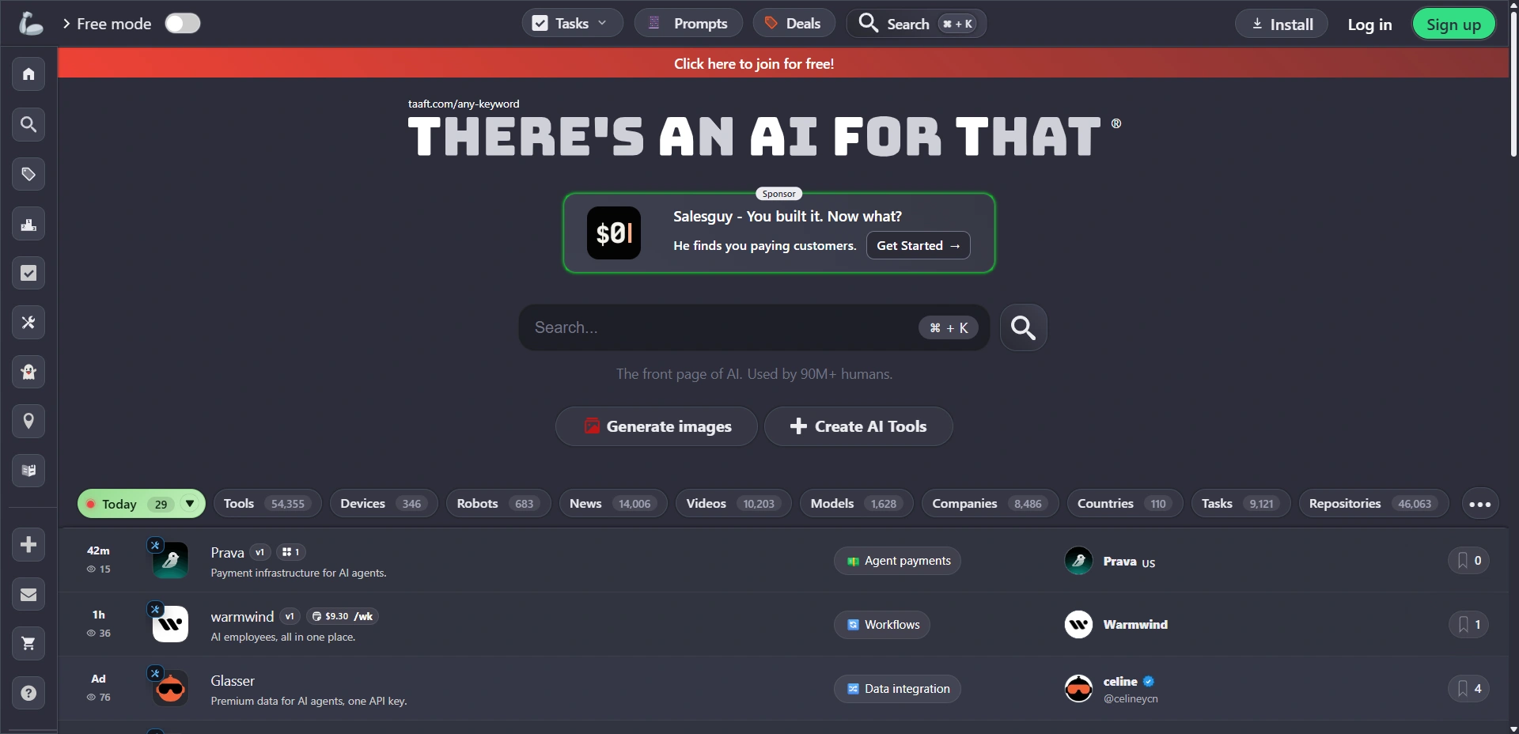Open the sidebar leaderboard podium icon

point(28,224)
